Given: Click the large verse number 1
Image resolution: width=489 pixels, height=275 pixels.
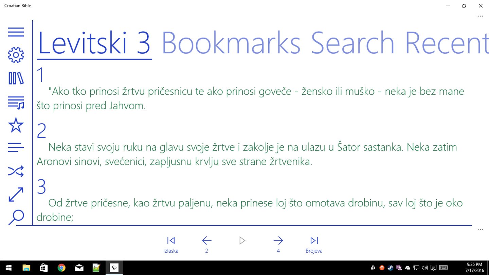Looking at the screenshot, I should coord(41,75).
